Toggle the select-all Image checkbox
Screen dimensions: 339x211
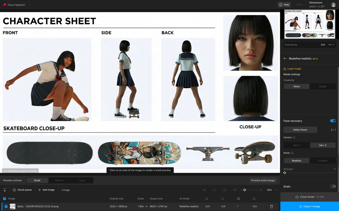(x=5, y=199)
